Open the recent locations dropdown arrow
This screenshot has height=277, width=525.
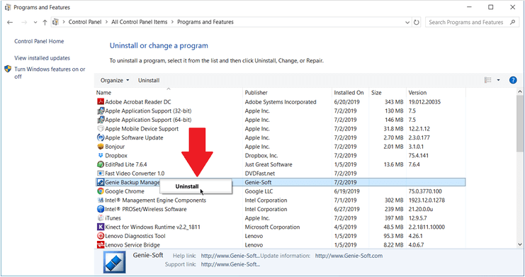(35, 23)
